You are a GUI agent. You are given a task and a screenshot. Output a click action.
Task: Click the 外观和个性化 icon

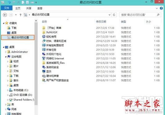click(44, 54)
